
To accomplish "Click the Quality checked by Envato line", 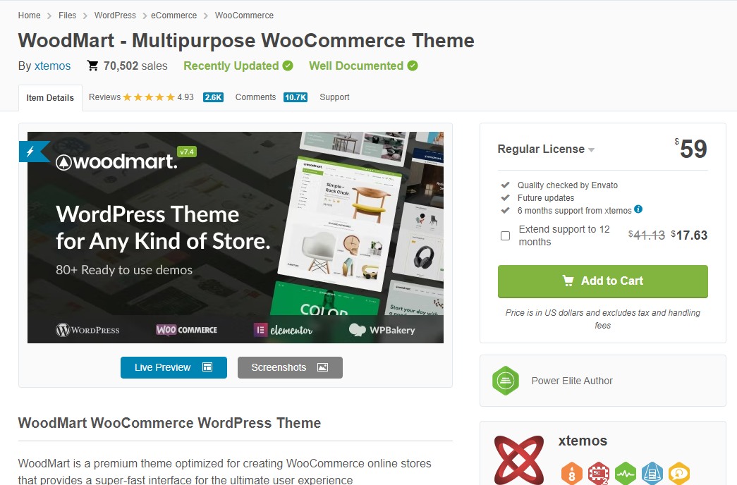I will (x=567, y=185).
